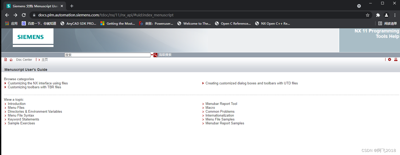Click the Browse categories label

coord(19,79)
